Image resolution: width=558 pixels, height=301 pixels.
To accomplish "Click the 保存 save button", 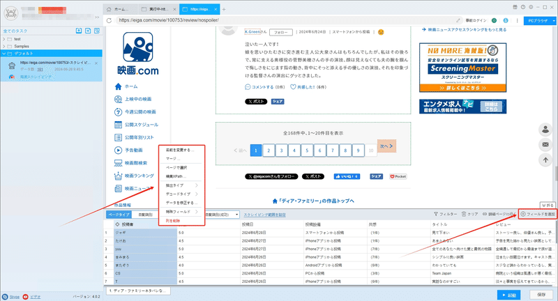I will point(541,295).
